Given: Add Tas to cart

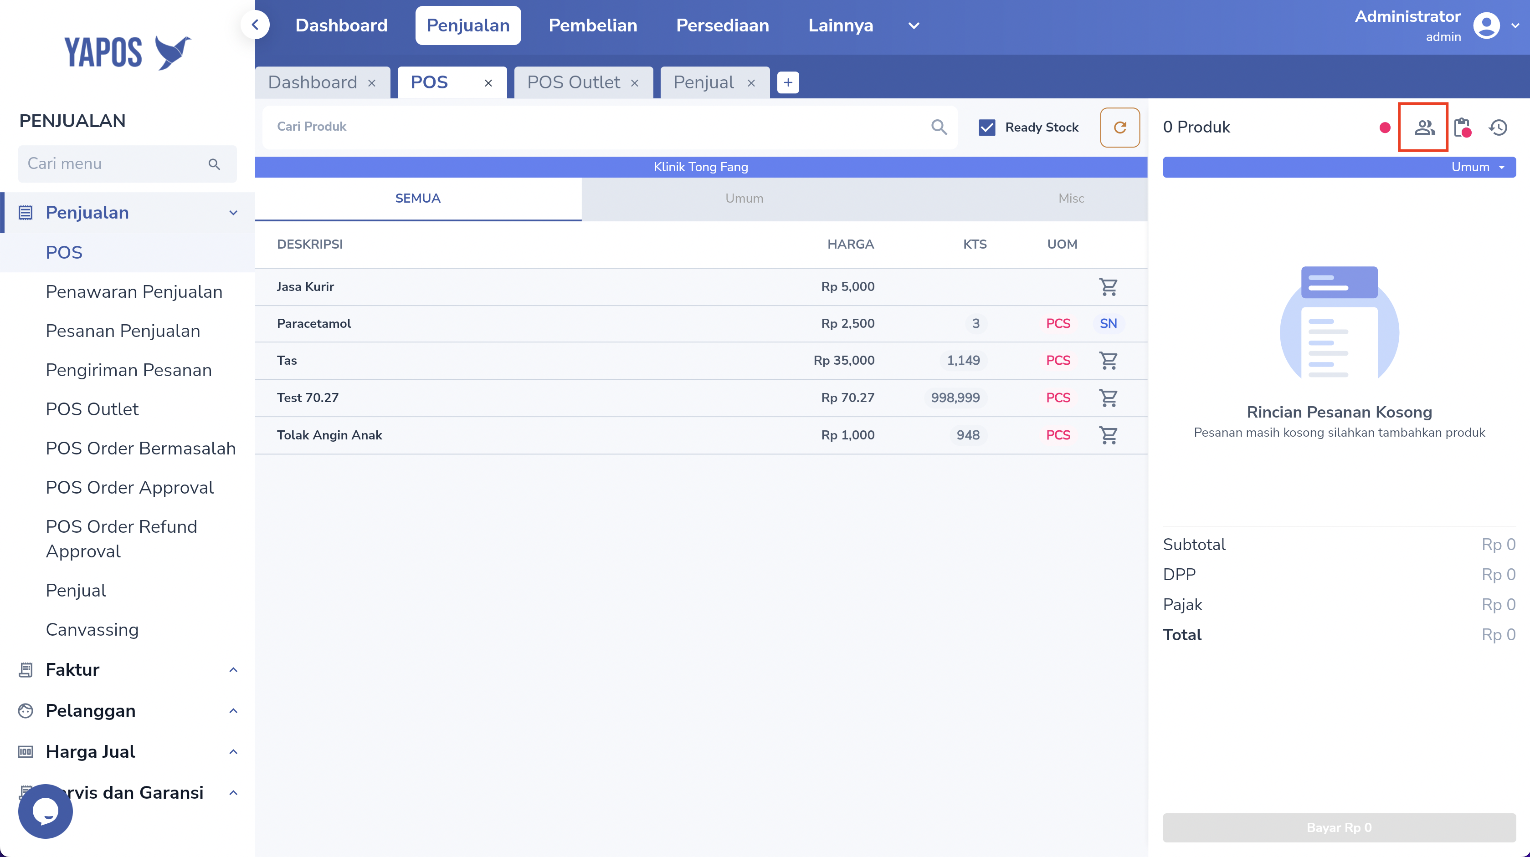Looking at the screenshot, I should [x=1108, y=360].
